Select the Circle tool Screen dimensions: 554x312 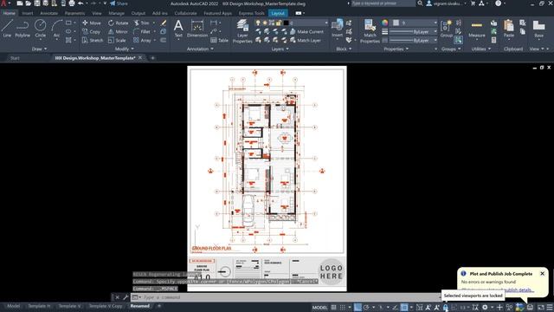point(41,29)
